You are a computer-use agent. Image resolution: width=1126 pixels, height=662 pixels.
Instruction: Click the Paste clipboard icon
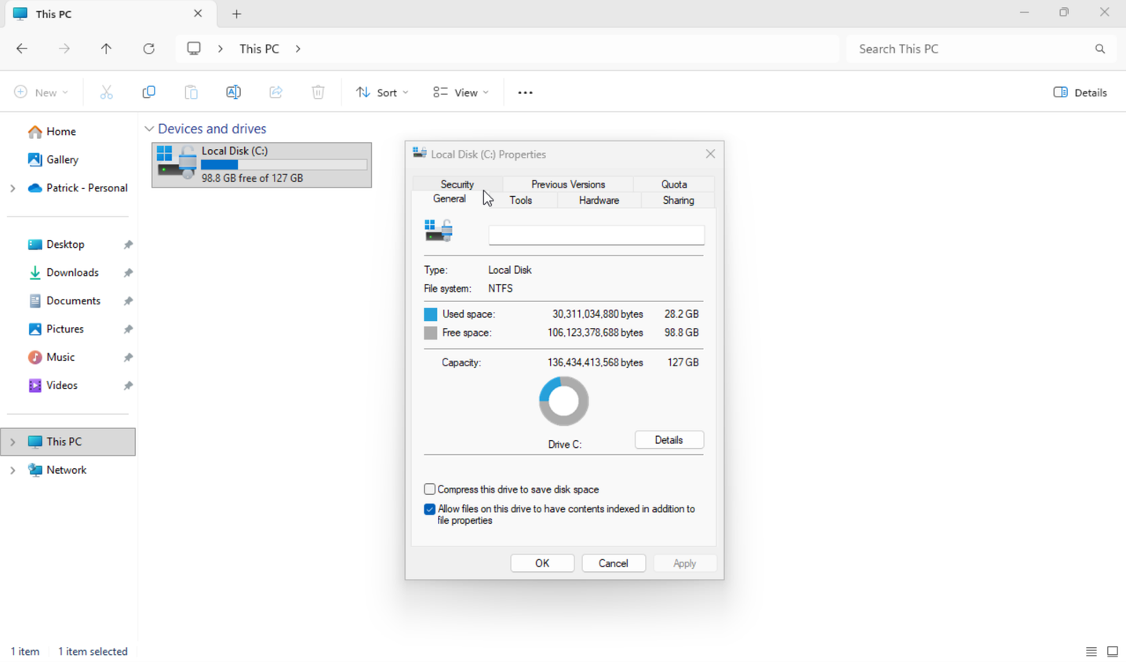click(x=191, y=93)
